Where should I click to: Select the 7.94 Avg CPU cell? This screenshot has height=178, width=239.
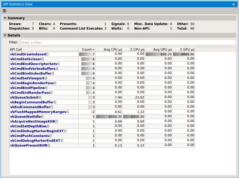[109, 98]
